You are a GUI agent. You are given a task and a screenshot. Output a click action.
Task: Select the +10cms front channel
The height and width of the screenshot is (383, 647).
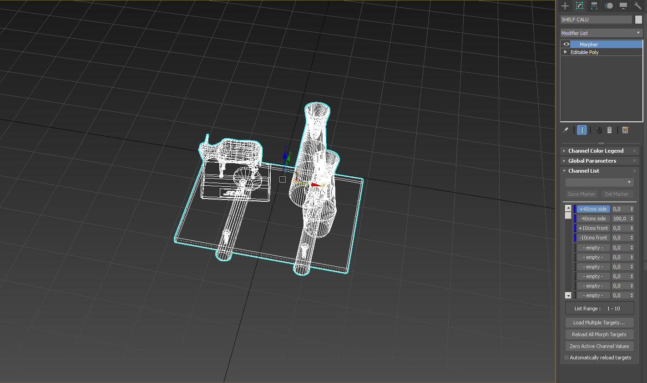point(593,228)
